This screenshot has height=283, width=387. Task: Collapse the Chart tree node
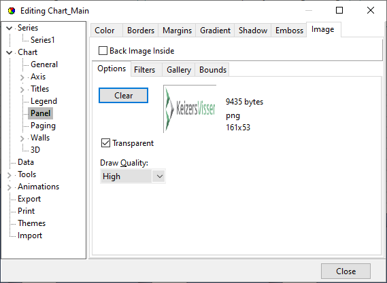pyautogui.click(x=9, y=52)
